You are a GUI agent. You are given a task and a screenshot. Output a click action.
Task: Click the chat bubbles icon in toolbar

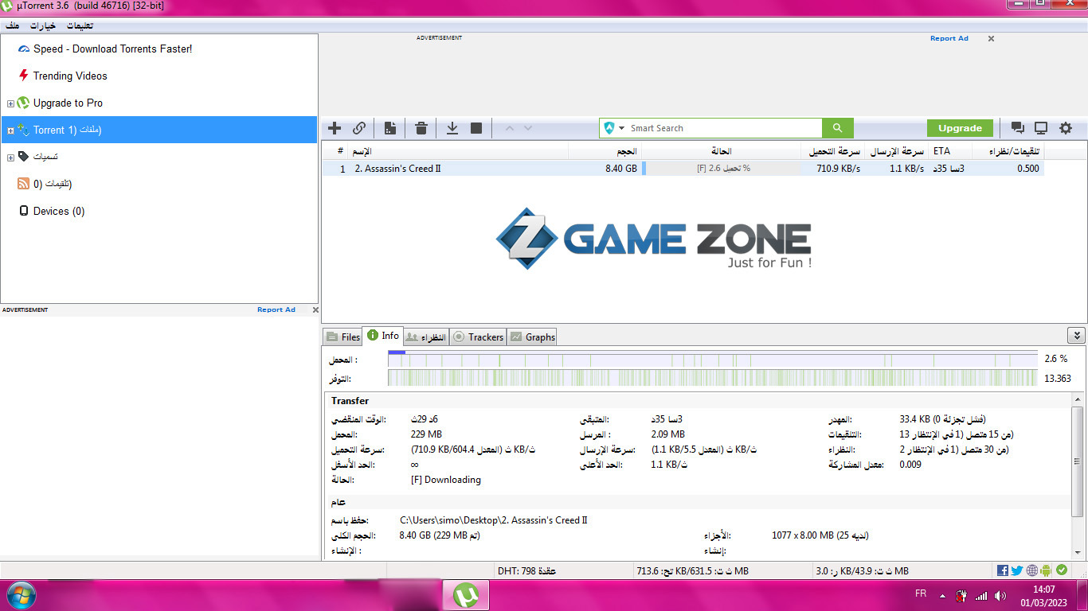click(1017, 128)
